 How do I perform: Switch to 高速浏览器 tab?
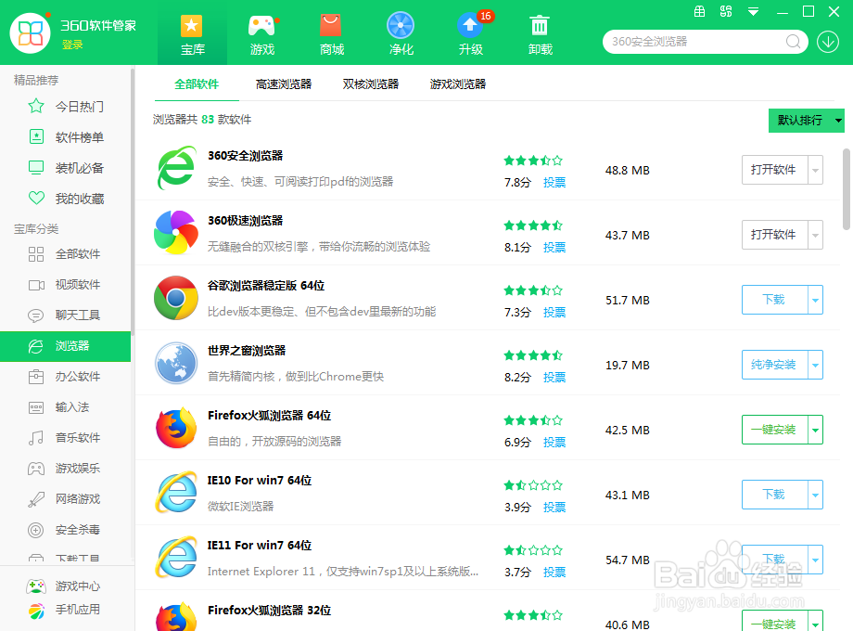[x=284, y=84]
